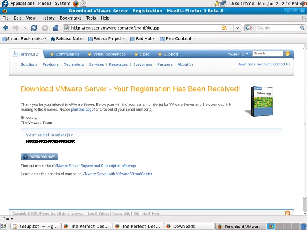
Task: Open the back/forward history dropdown arrow
Action: (x=25, y=28)
